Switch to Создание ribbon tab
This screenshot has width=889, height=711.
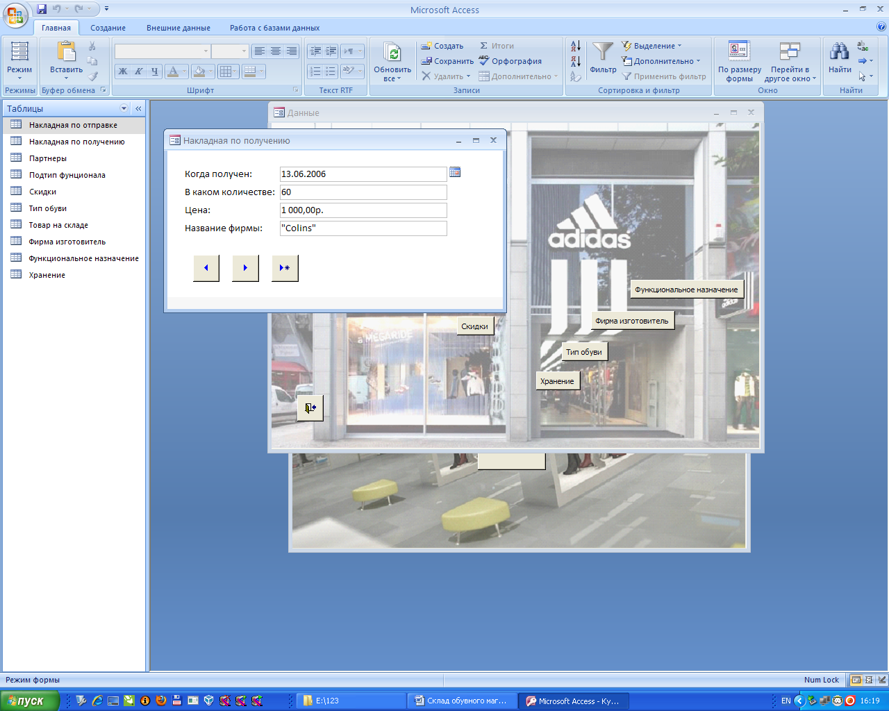click(108, 28)
